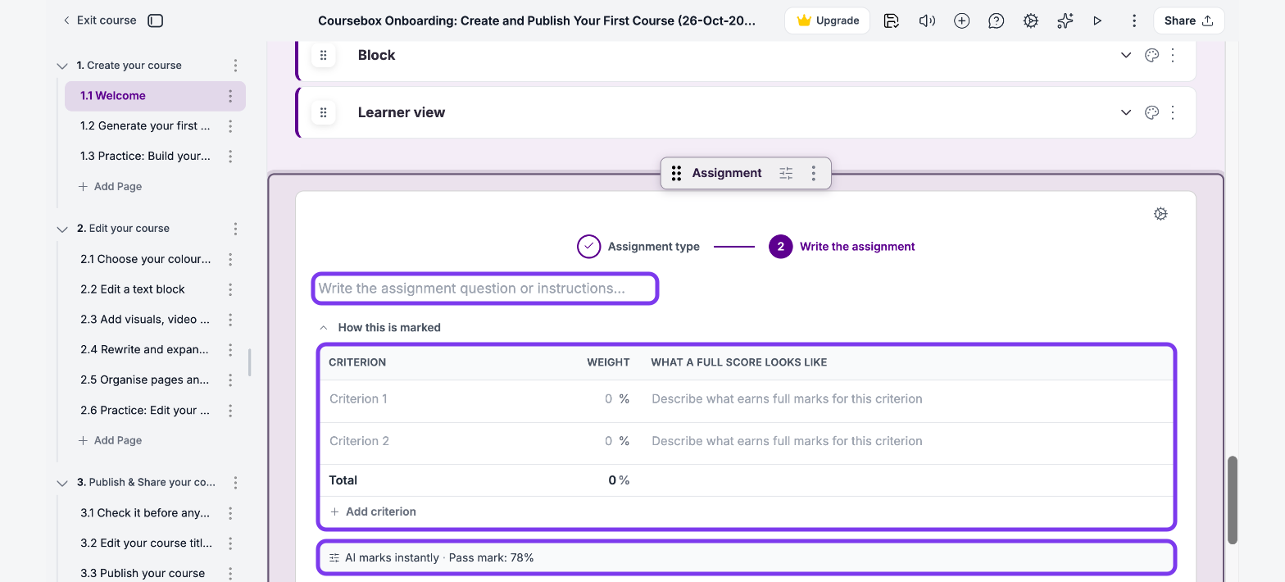Preview the course with the play icon
This screenshot has width=1285, height=582.
[x=1097, y=20]
